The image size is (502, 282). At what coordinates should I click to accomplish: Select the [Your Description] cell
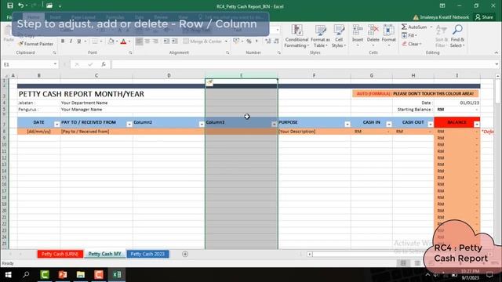tap(314, 132)
